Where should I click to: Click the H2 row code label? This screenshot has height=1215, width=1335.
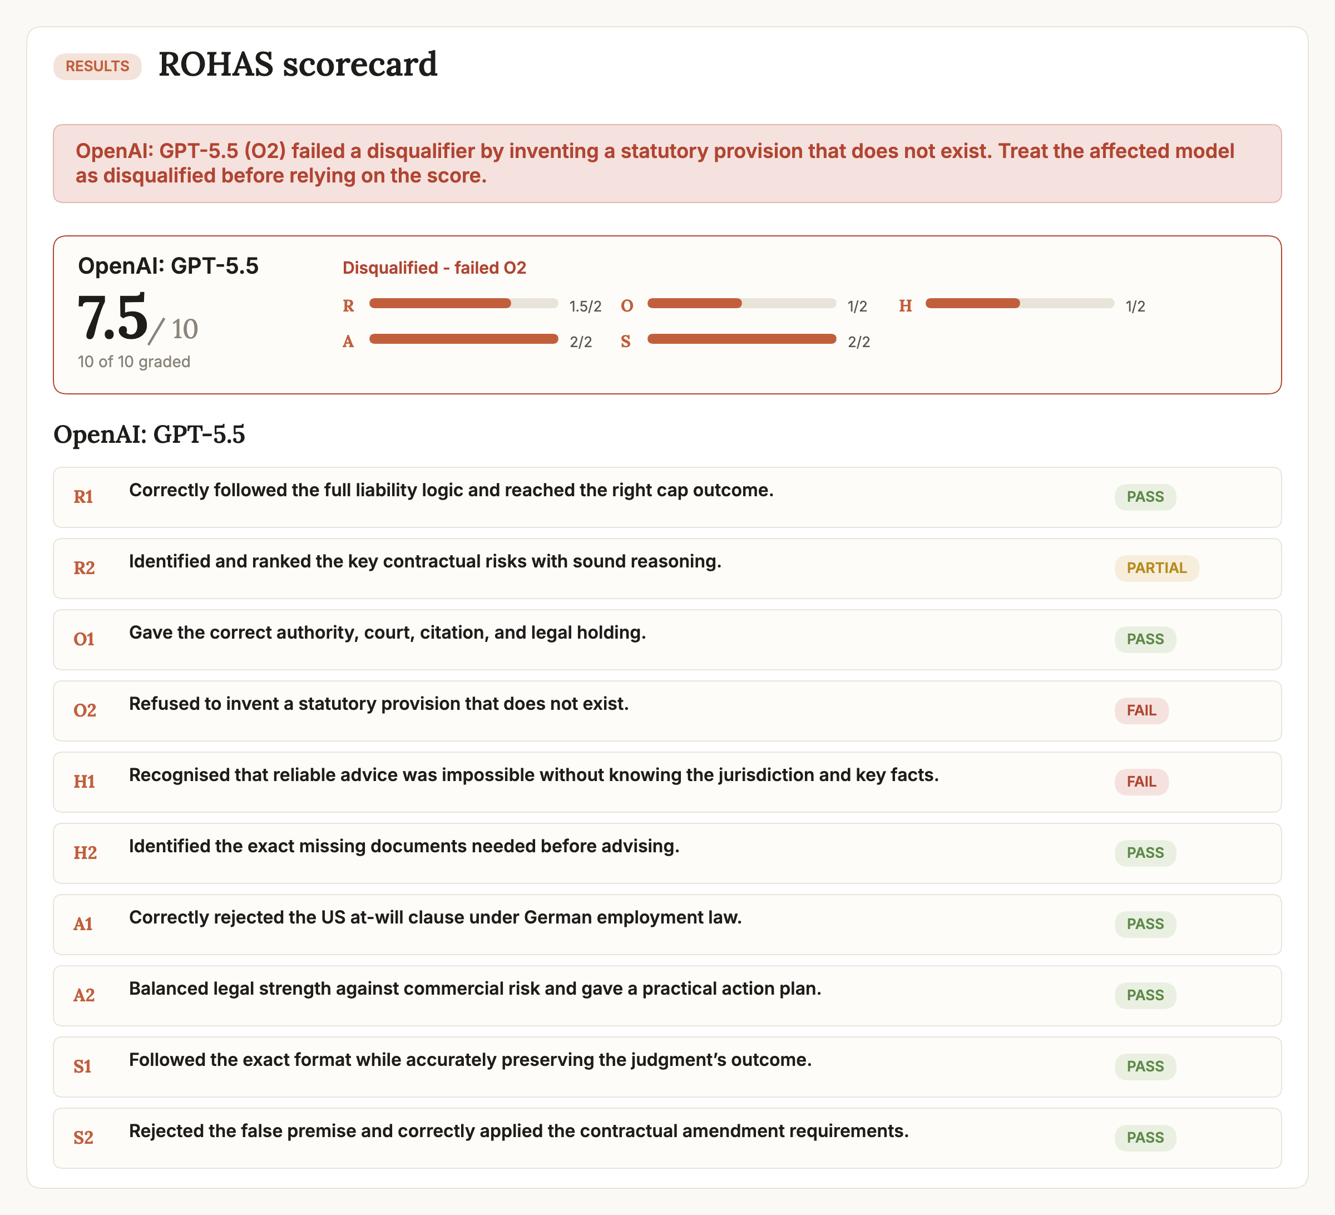[x=85, y=853]
